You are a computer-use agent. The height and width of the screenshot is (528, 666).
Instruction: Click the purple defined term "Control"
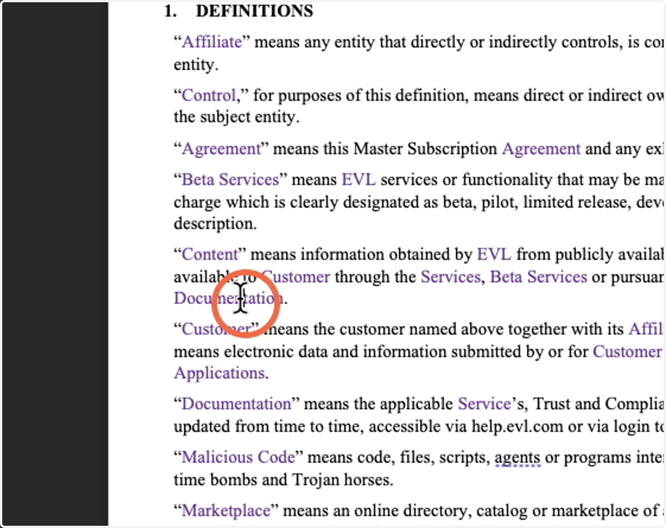click(x=209, y=95)
